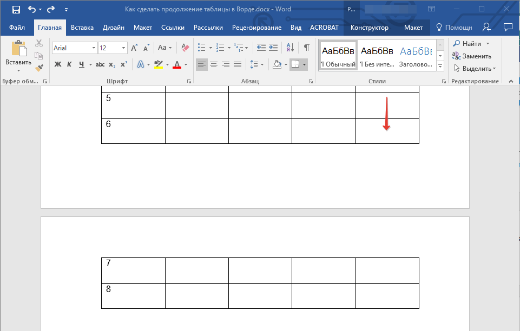Increase indent of the paragraph
Image resolution: width=520 pixels, height=331 pixels.
tap(273, 48)
